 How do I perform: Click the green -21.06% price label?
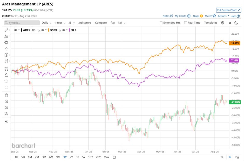click(x=235, y=102)
